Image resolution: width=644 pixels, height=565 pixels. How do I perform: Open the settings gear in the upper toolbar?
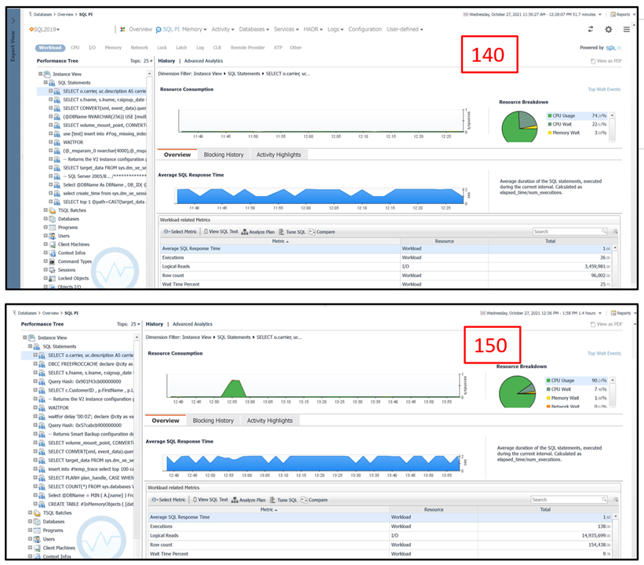tap(608, 29)
